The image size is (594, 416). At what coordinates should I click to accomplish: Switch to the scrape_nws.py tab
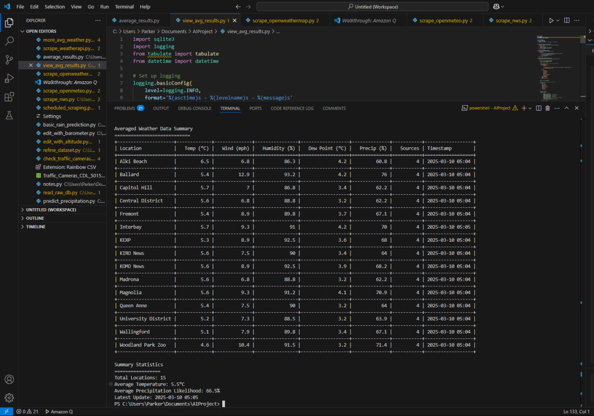513,20
